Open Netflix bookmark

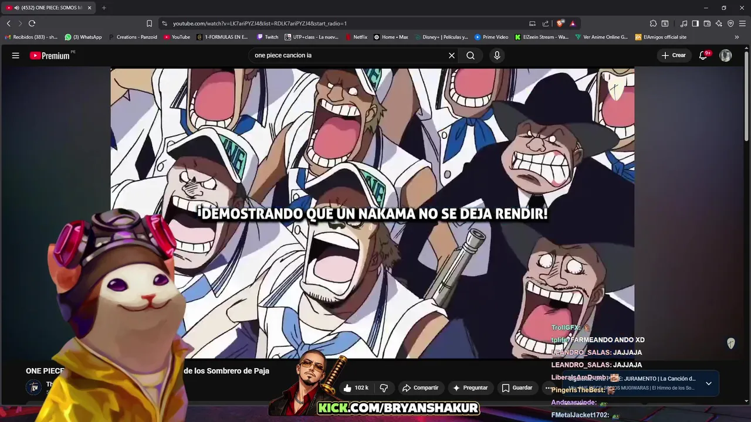pos(356,37)
